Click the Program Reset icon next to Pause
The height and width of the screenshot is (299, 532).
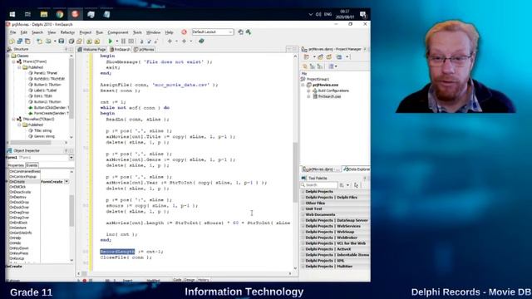pos(131,41)
